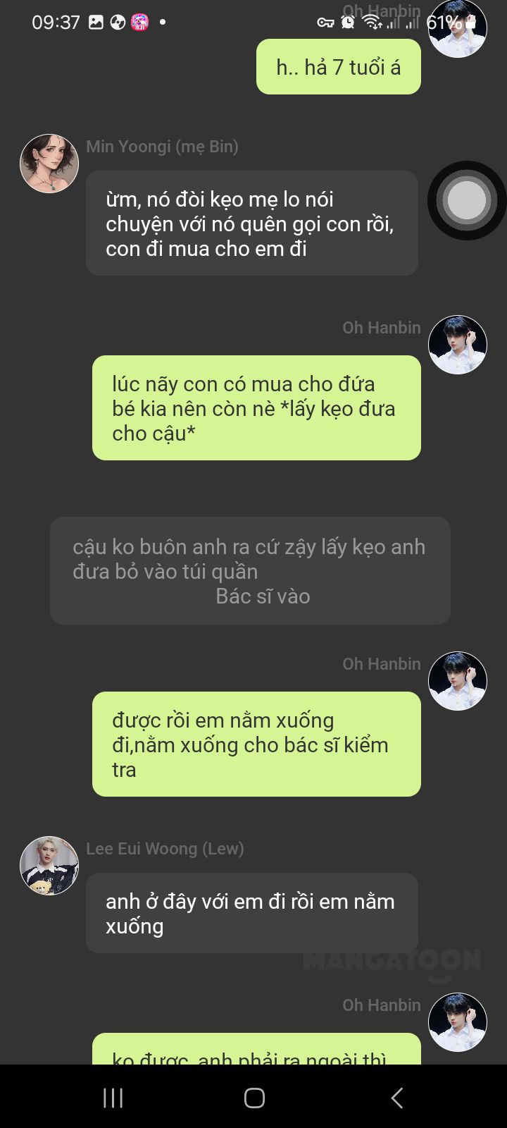This screenshot has width=507, height=1128.
Task: Tap the 'anh ở đây với em' message
Action: (252, 914)
